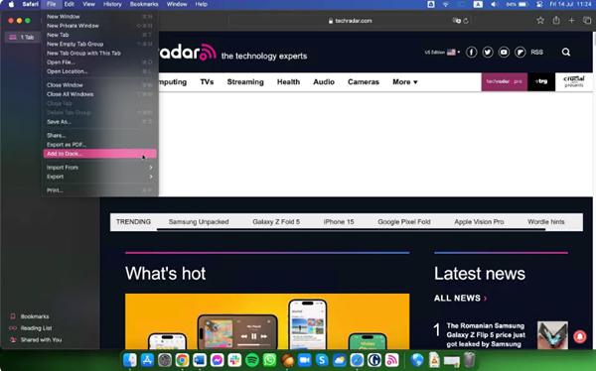This screenshot has width=596, height=371.
Task: Open the ALL NEWS link
Action: [x=460, y=299]
